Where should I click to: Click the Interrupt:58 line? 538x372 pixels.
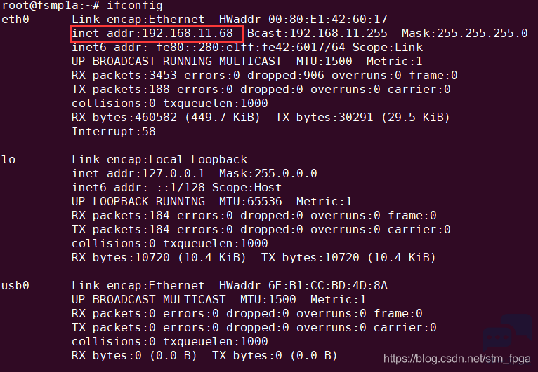click(114, 132)
